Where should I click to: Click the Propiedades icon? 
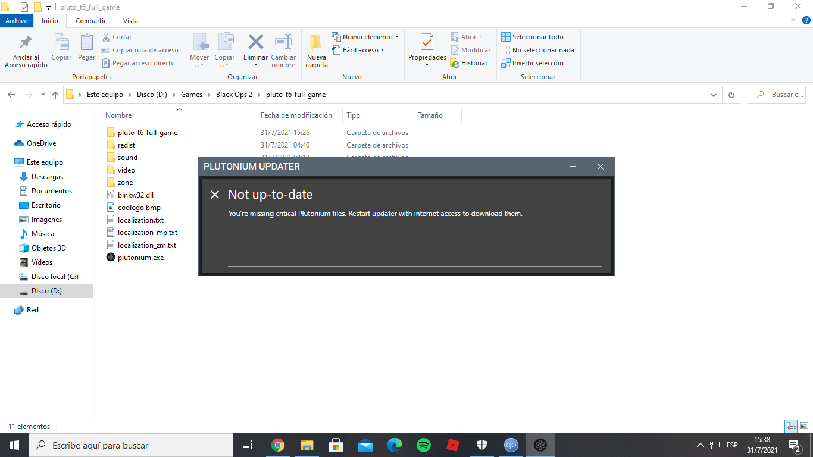427,42
